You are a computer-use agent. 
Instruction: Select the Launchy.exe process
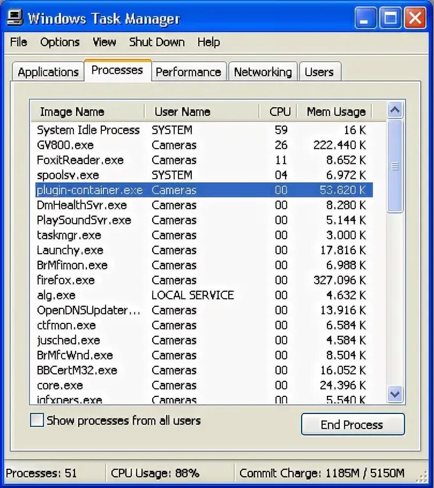coord(204,250)
